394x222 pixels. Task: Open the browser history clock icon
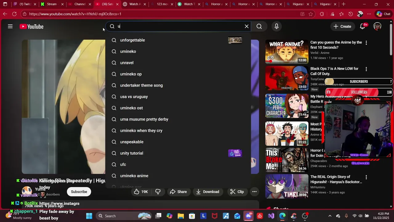(351, 14)
